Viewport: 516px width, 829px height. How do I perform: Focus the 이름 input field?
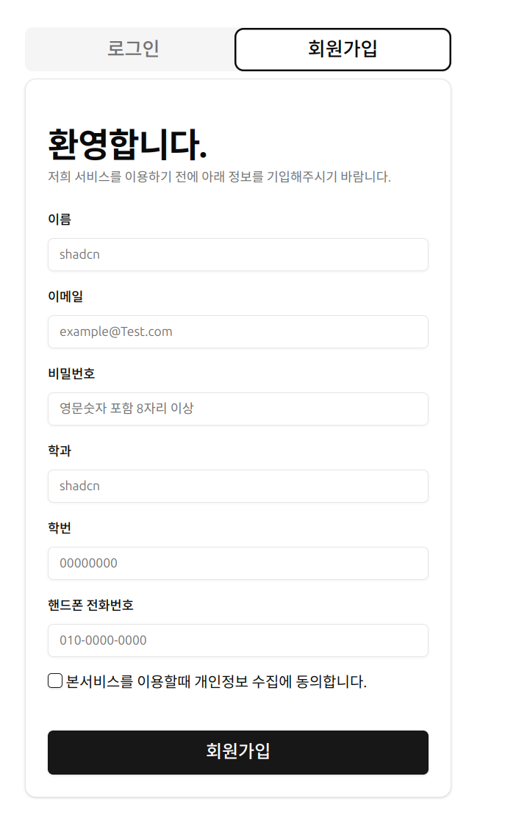coord(237,254)
